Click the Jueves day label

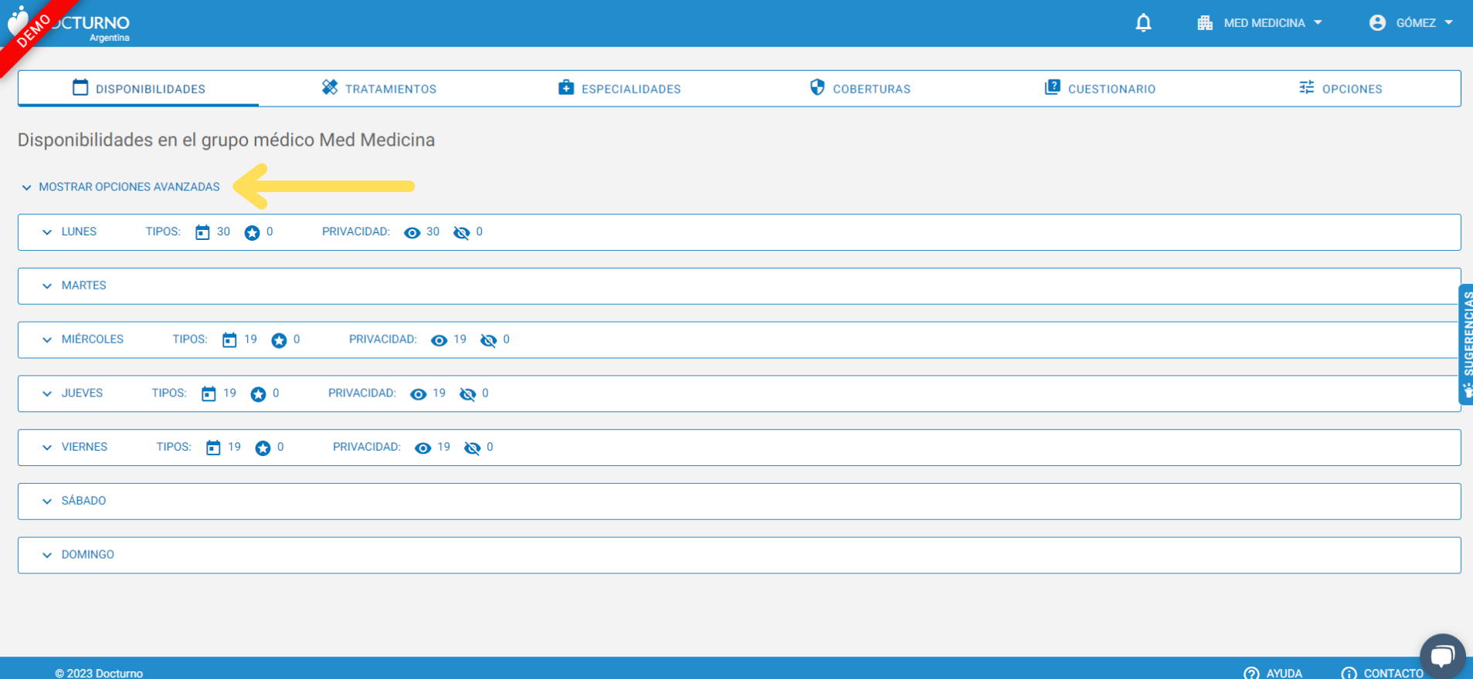(82, 394)
